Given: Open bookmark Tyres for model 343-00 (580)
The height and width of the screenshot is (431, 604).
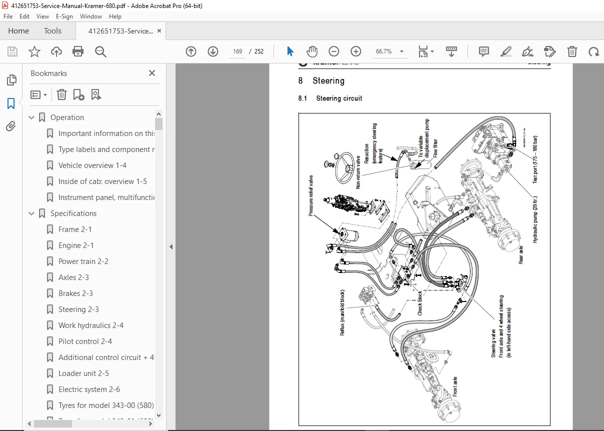Looking at the screenshot, I should (106, 405).
